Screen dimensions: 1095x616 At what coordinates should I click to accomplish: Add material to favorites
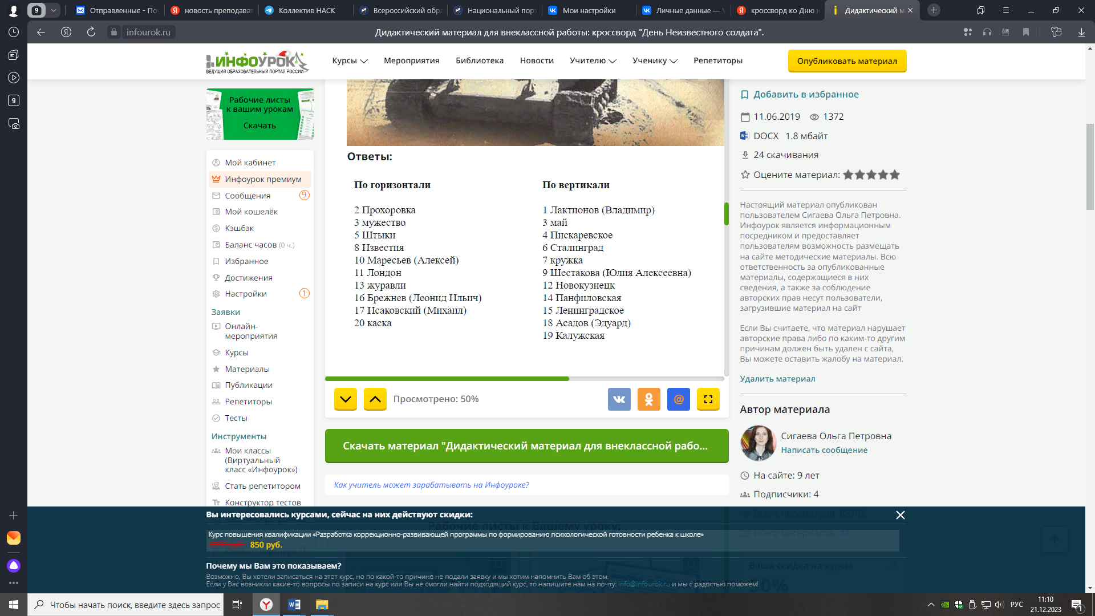[x=805, y=94]
